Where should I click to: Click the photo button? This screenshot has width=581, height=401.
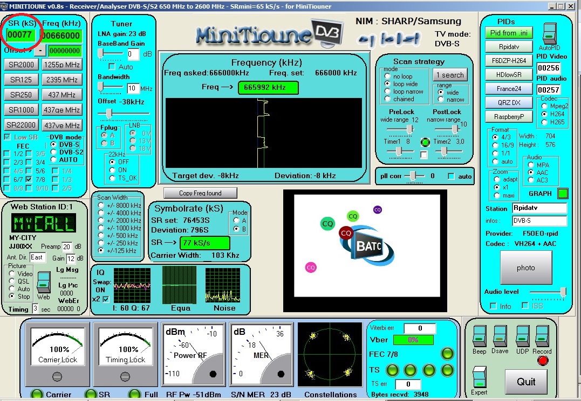tap(526, 268)
